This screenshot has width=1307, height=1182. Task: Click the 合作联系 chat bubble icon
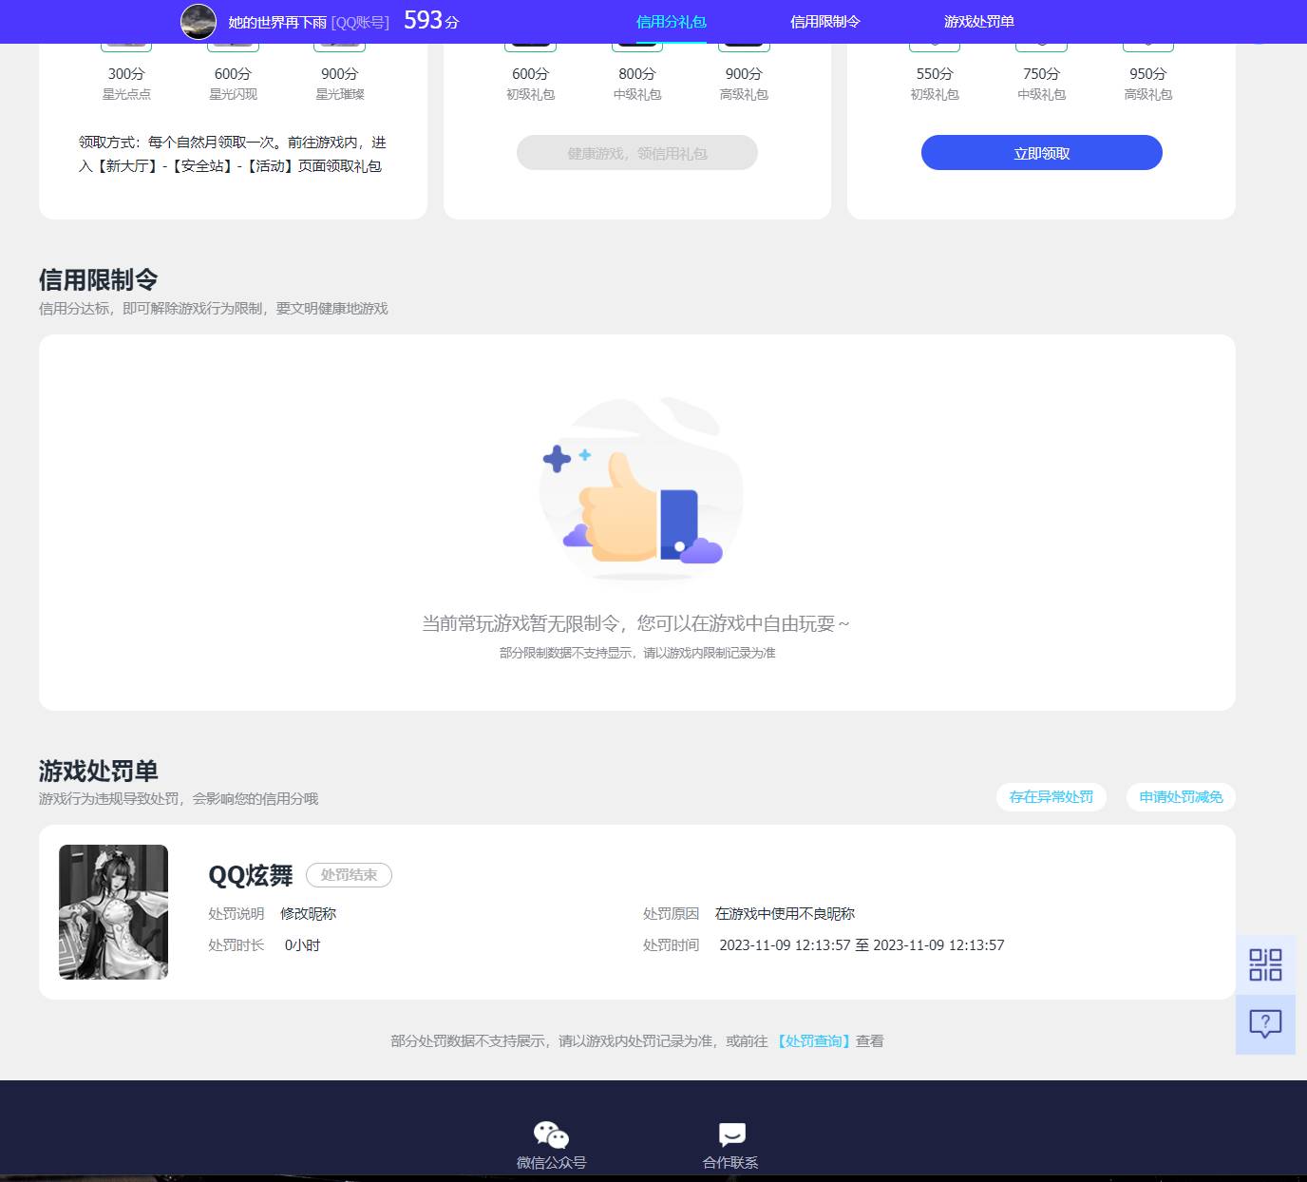point(730,1132)
